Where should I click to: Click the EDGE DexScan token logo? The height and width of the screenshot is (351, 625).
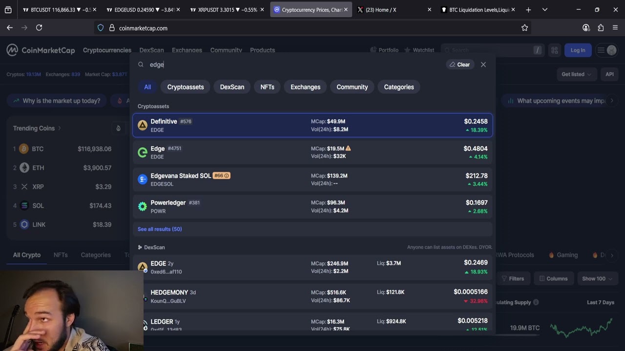point(143,267)
